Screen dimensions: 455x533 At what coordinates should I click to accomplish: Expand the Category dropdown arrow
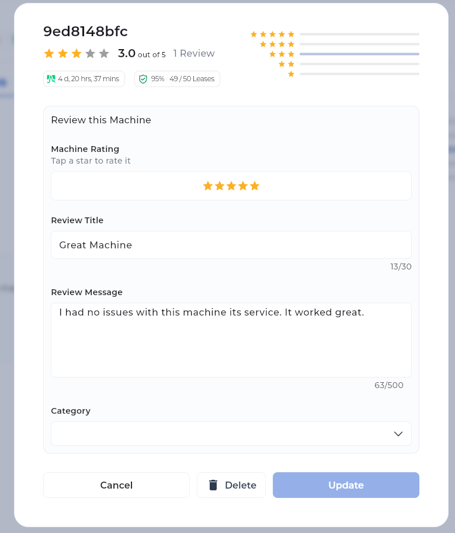pos(398,434)
